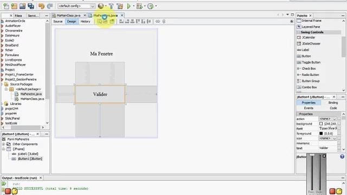Switch to Source view
The width and height of the screenshot is (347, 195).
pyautogui.click(x=58, y=22)
